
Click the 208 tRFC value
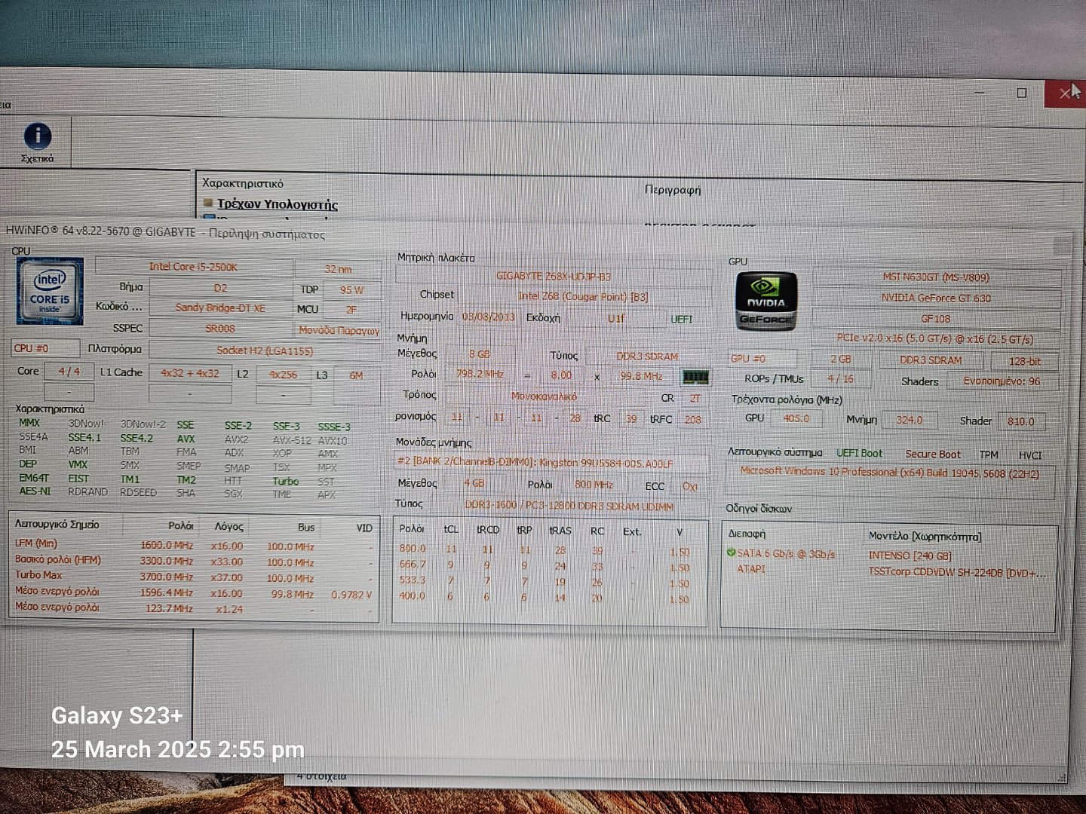tap(692, 419)
